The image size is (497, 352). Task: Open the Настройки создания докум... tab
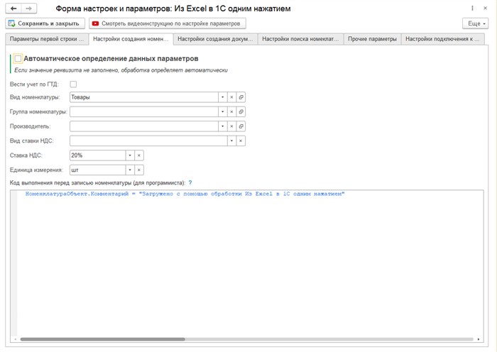pos(215,39)
